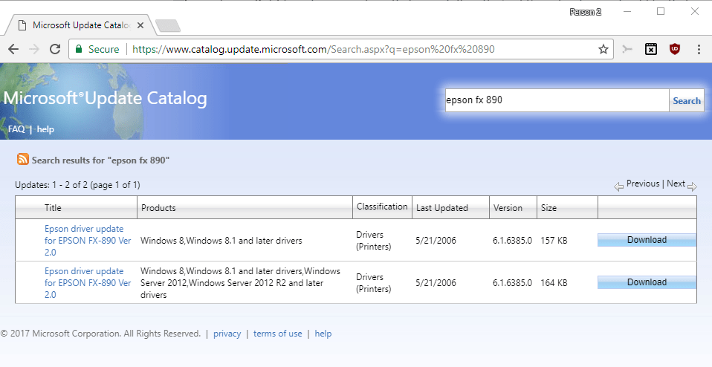
Task: Open the FAQ link
Action: pyautogui.click(x=16, y=129)
